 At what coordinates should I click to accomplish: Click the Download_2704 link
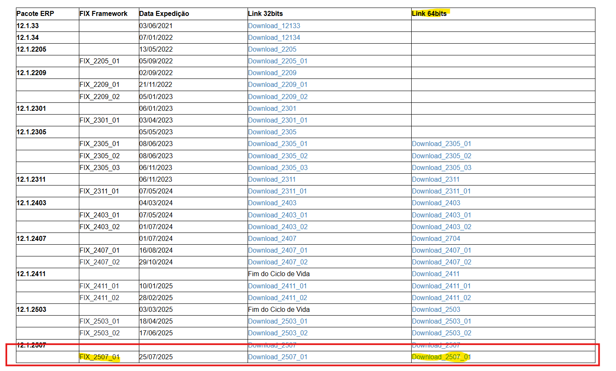436,238
